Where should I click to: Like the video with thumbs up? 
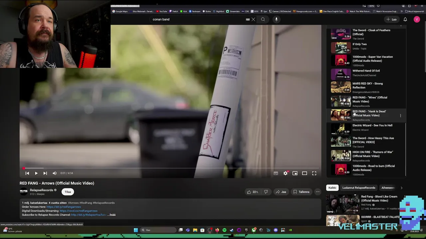[x=253, y=192]
